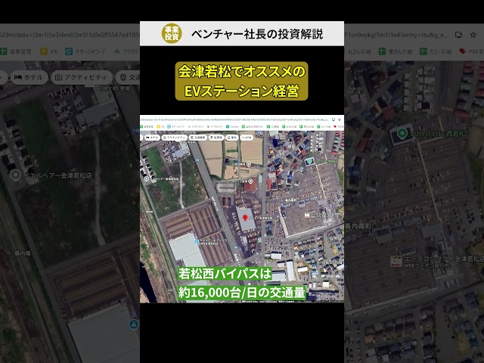Click the JOYFIT pin on the center map
The image size is (484, 363).
[309, 161]
